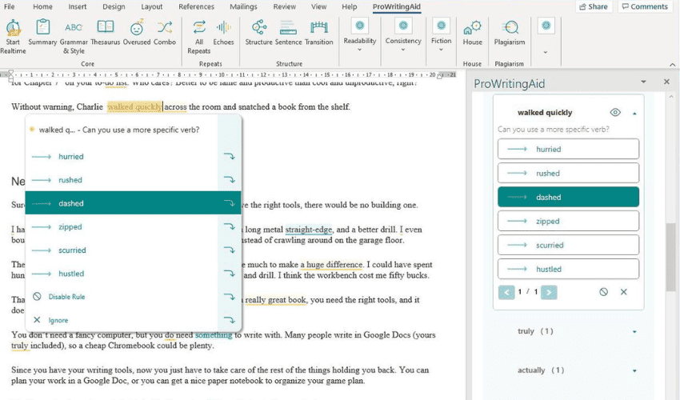Choose 'zipped' in the popup suggestions
Screen dimensions: 680x400
point(122,226)
